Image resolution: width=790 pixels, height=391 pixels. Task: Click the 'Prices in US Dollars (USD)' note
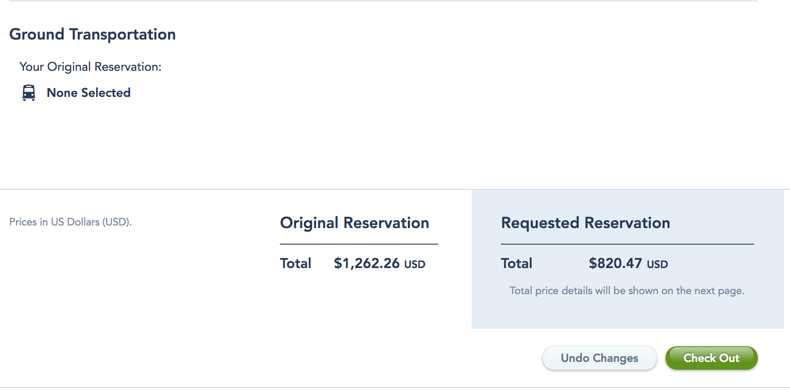pos(71,222)
